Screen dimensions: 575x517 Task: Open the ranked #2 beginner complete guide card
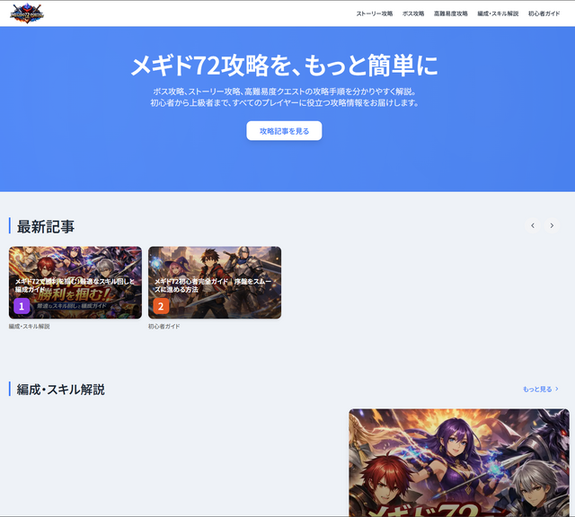click(x=215, y=282)
